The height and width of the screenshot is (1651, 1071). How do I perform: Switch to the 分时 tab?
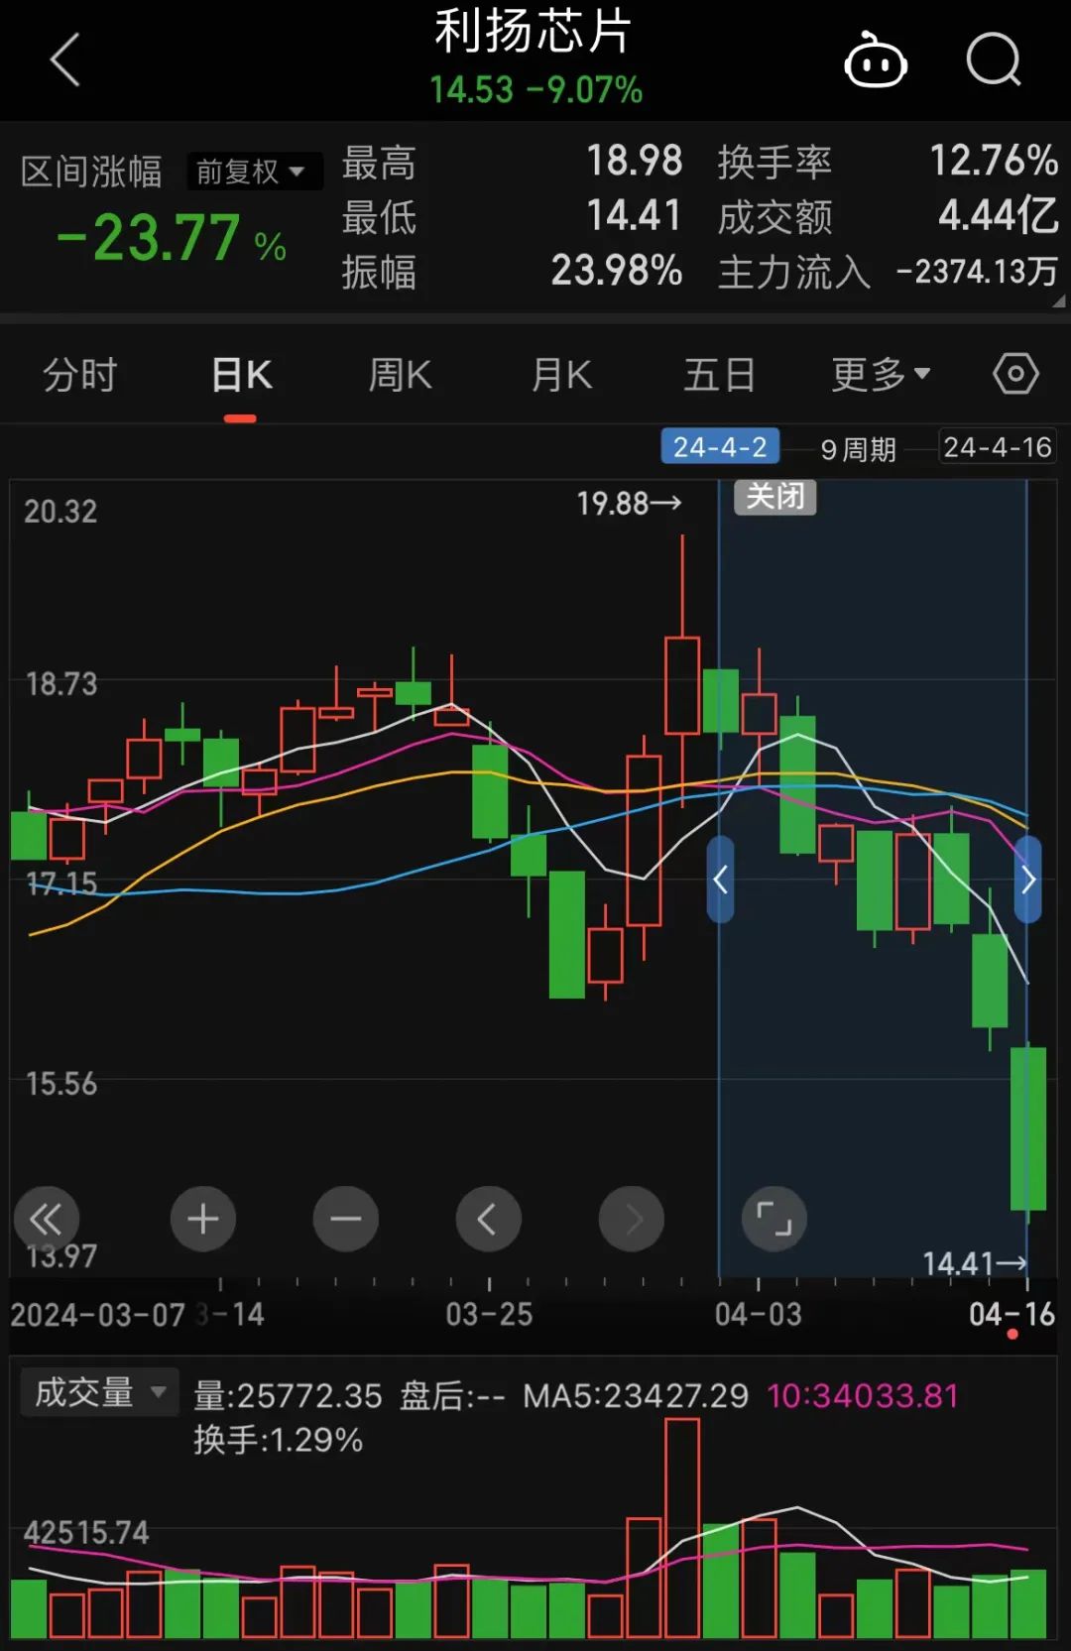pos(80,375)
